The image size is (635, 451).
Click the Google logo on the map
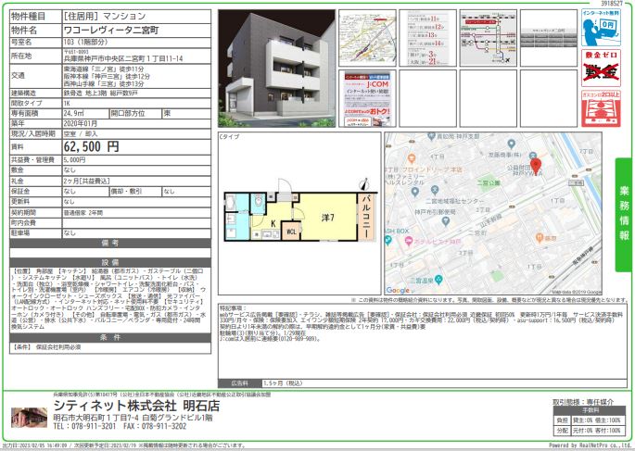pos(398,290)
